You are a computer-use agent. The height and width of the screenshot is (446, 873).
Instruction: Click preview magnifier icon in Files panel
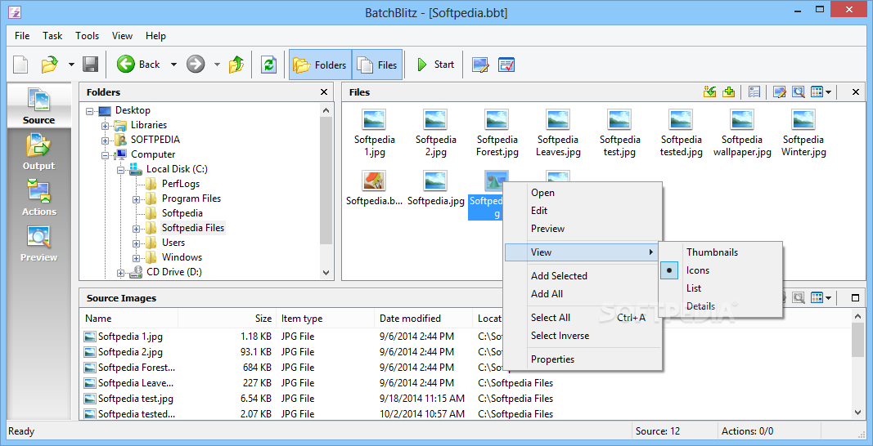(799, 91)
